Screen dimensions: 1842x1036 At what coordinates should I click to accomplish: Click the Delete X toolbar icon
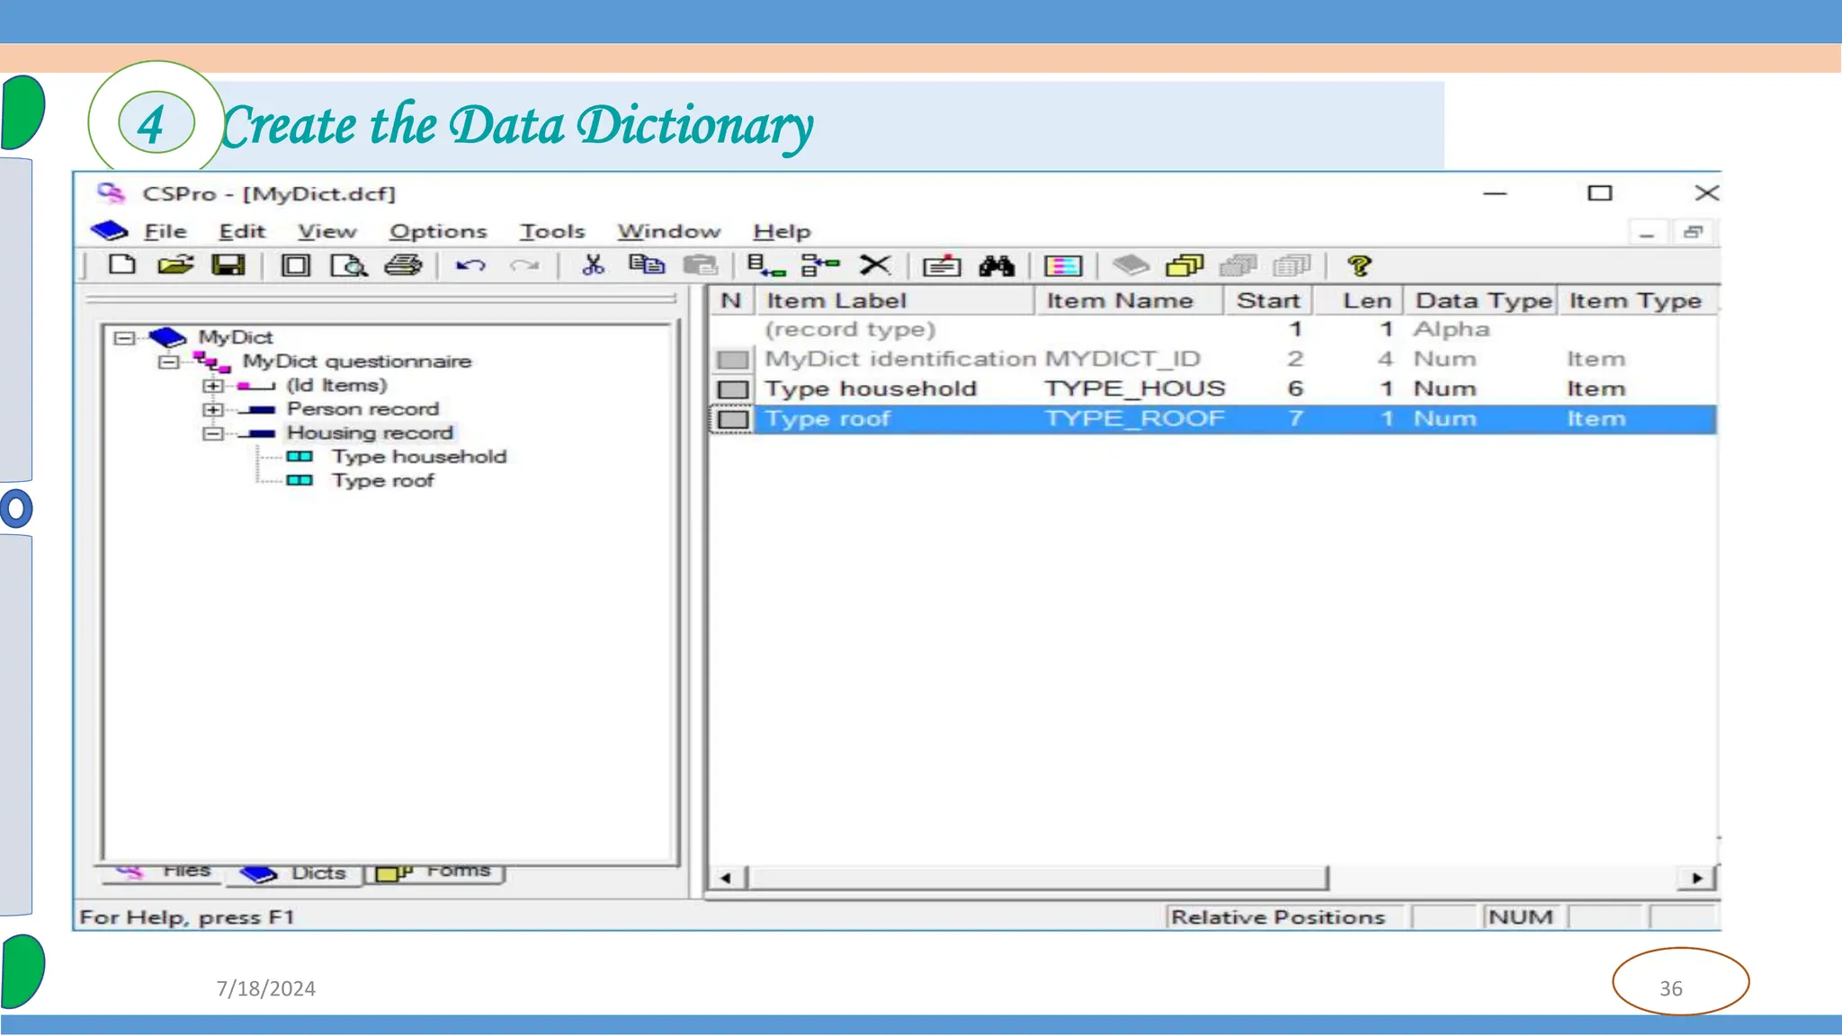pos(874,265)
